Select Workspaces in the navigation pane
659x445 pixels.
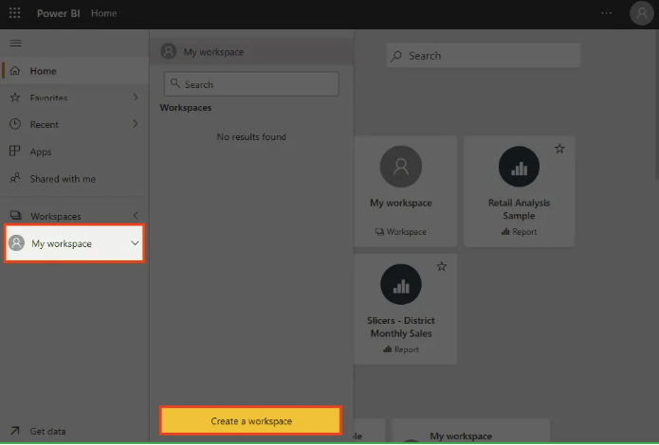coord(74,216)
